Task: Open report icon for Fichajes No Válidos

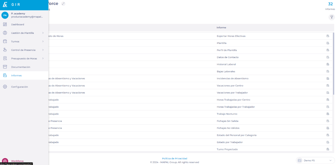Action: click(328, 128)
